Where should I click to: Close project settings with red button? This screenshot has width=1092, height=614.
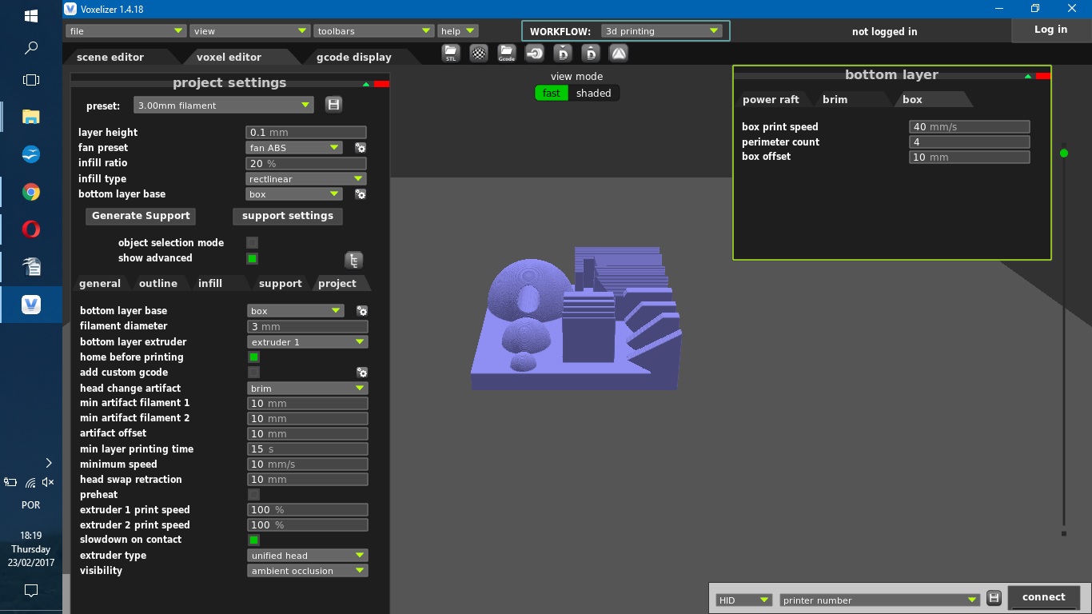(381, 84)
